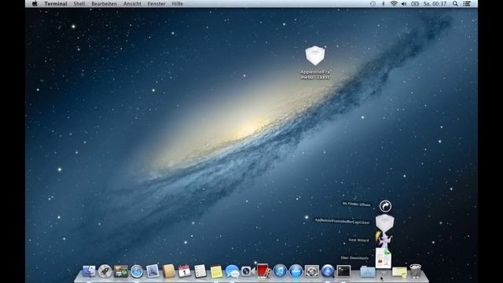Show battery status in menu bar
Image resolution: width=503 pixels, height=283 pixels.
point(415,4)
